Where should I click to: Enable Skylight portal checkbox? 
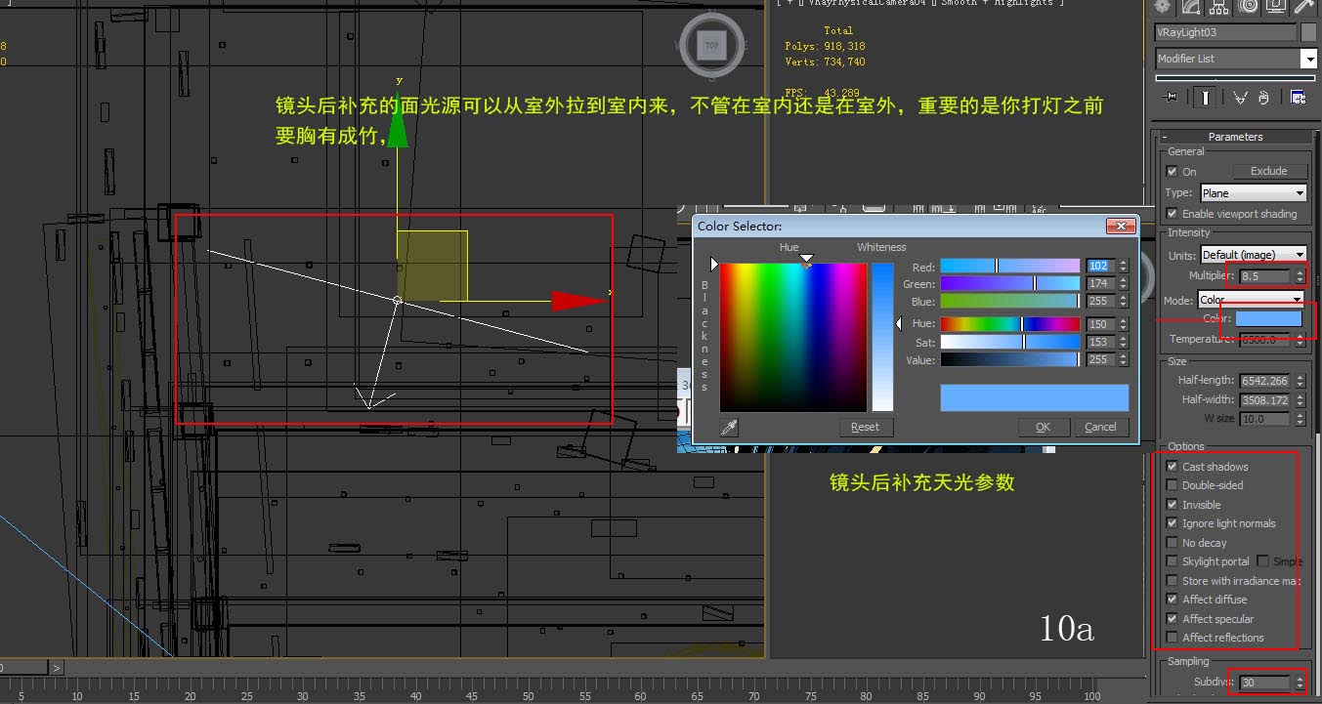pyautogui.click(x=1172, y=561)
